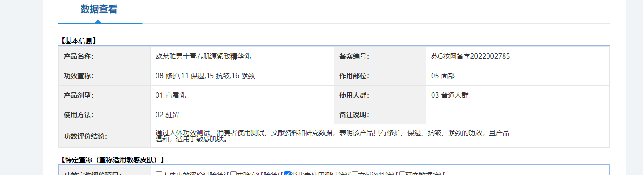643x175 pixels.
Task: Click the 产品剂型 label
Action: pos(78,95)
